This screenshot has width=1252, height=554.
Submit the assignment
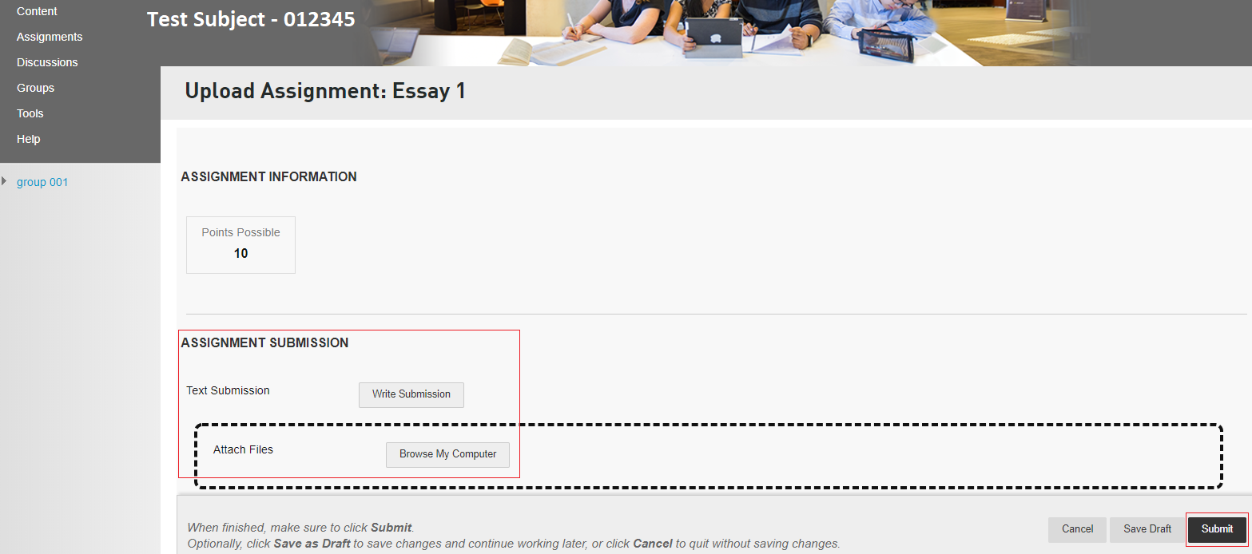coord(1217,529)
